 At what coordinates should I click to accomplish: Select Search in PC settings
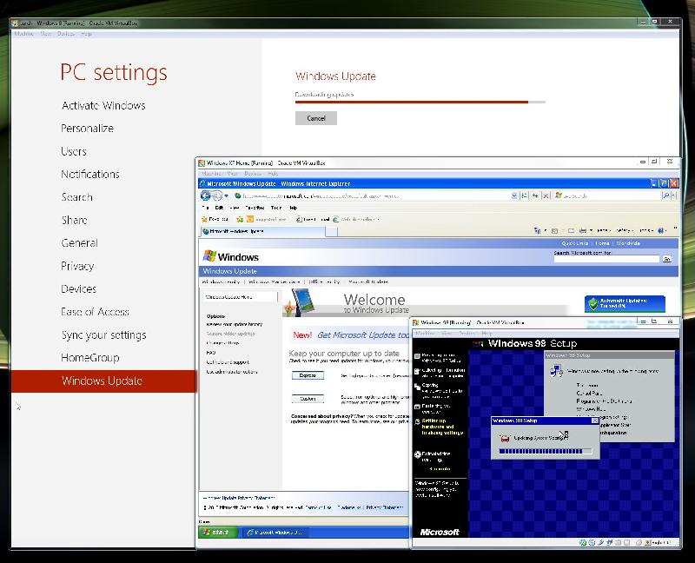point(77,197)
